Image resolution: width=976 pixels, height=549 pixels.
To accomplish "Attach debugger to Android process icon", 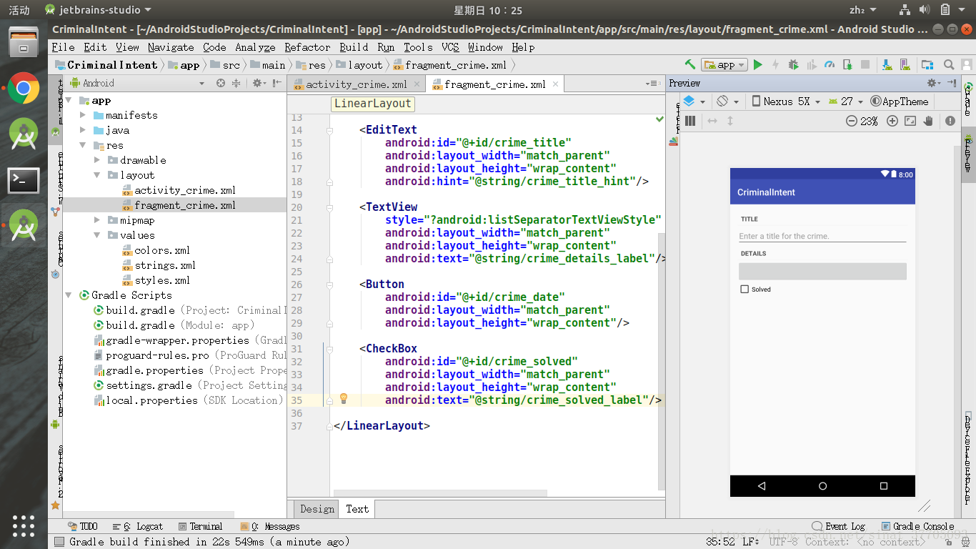I will coord(847,64).
